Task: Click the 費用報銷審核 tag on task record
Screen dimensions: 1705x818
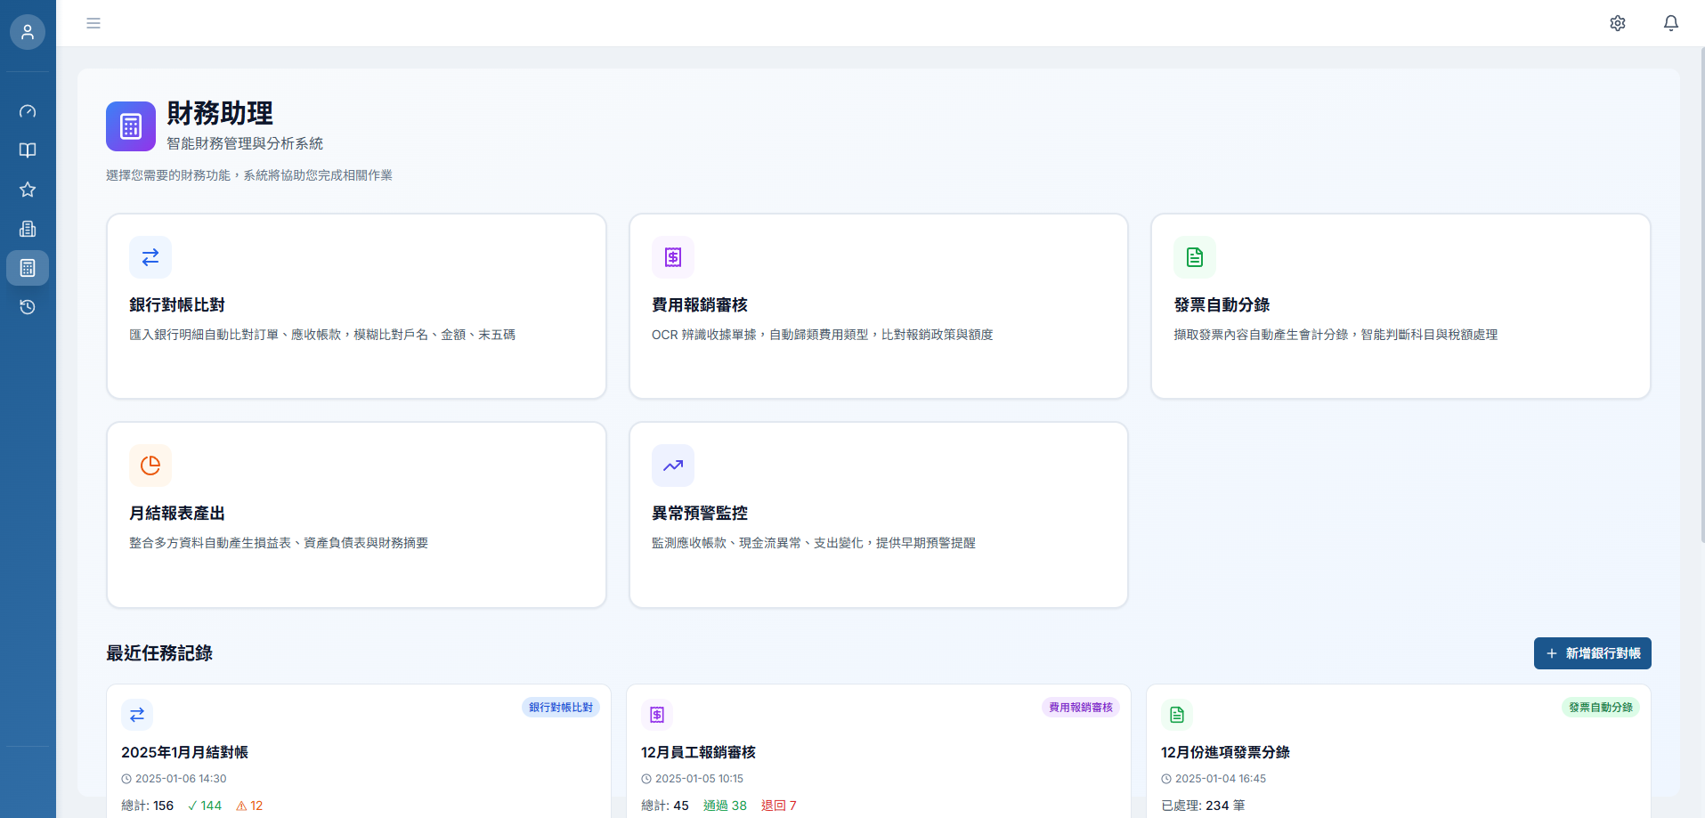Action: 1080,708
